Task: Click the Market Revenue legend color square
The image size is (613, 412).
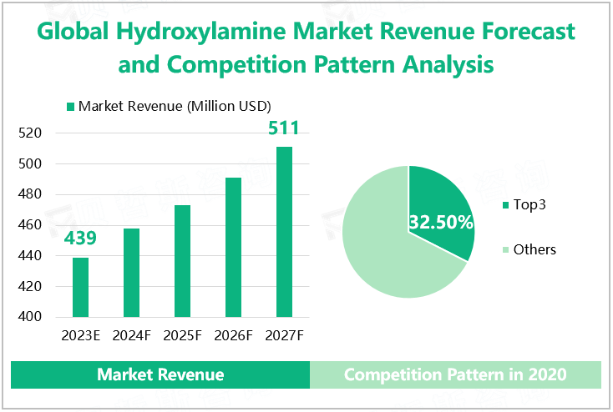Action: tap(70, 107)
